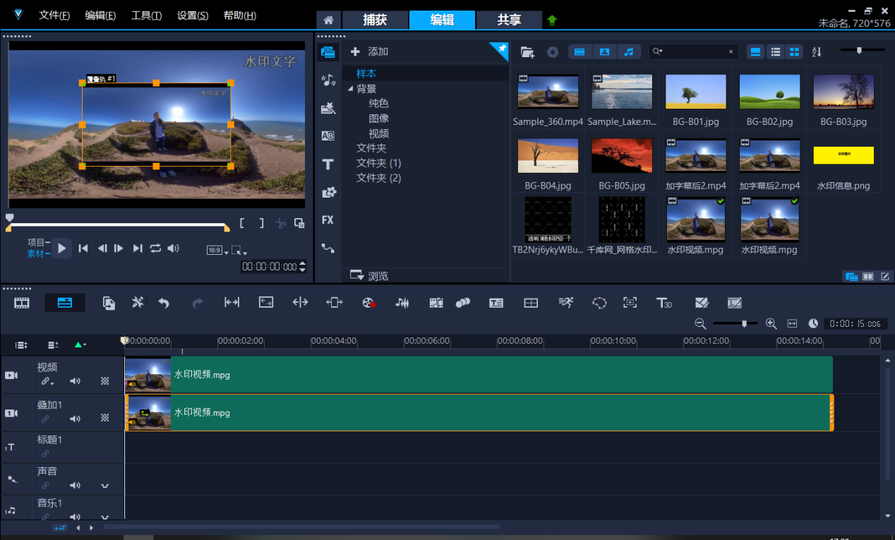Play the preview in the player
Image resolution: width=895 pixels, height=540 pixels.
[62, 248]
